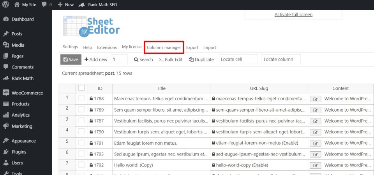Click the WordPress logo icon
Viewport: 374px width, 175px height.
point(6,5)
